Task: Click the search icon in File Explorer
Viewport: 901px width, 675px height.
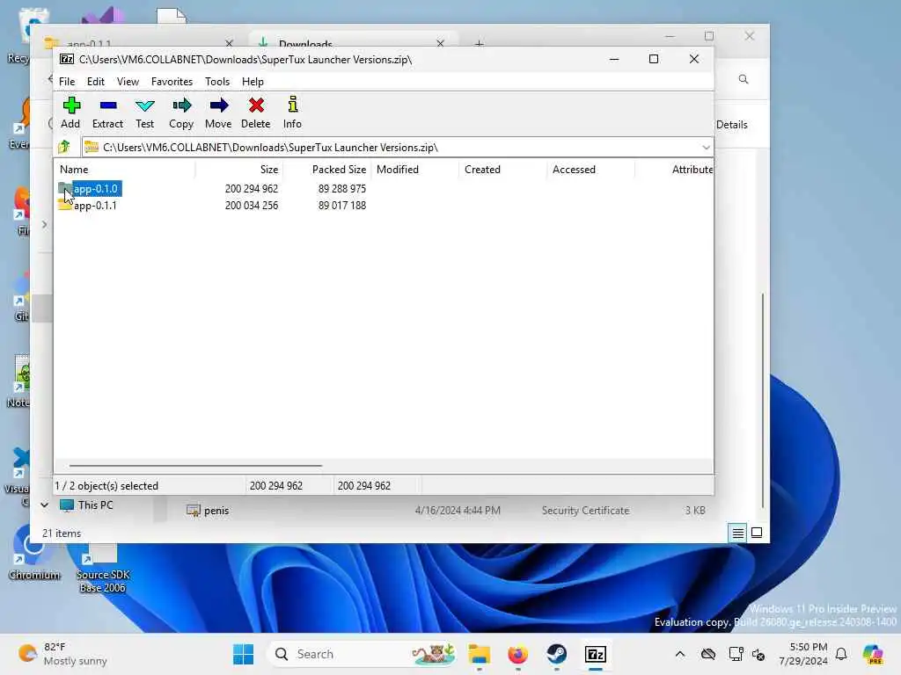Action: (x=744, y=79)
